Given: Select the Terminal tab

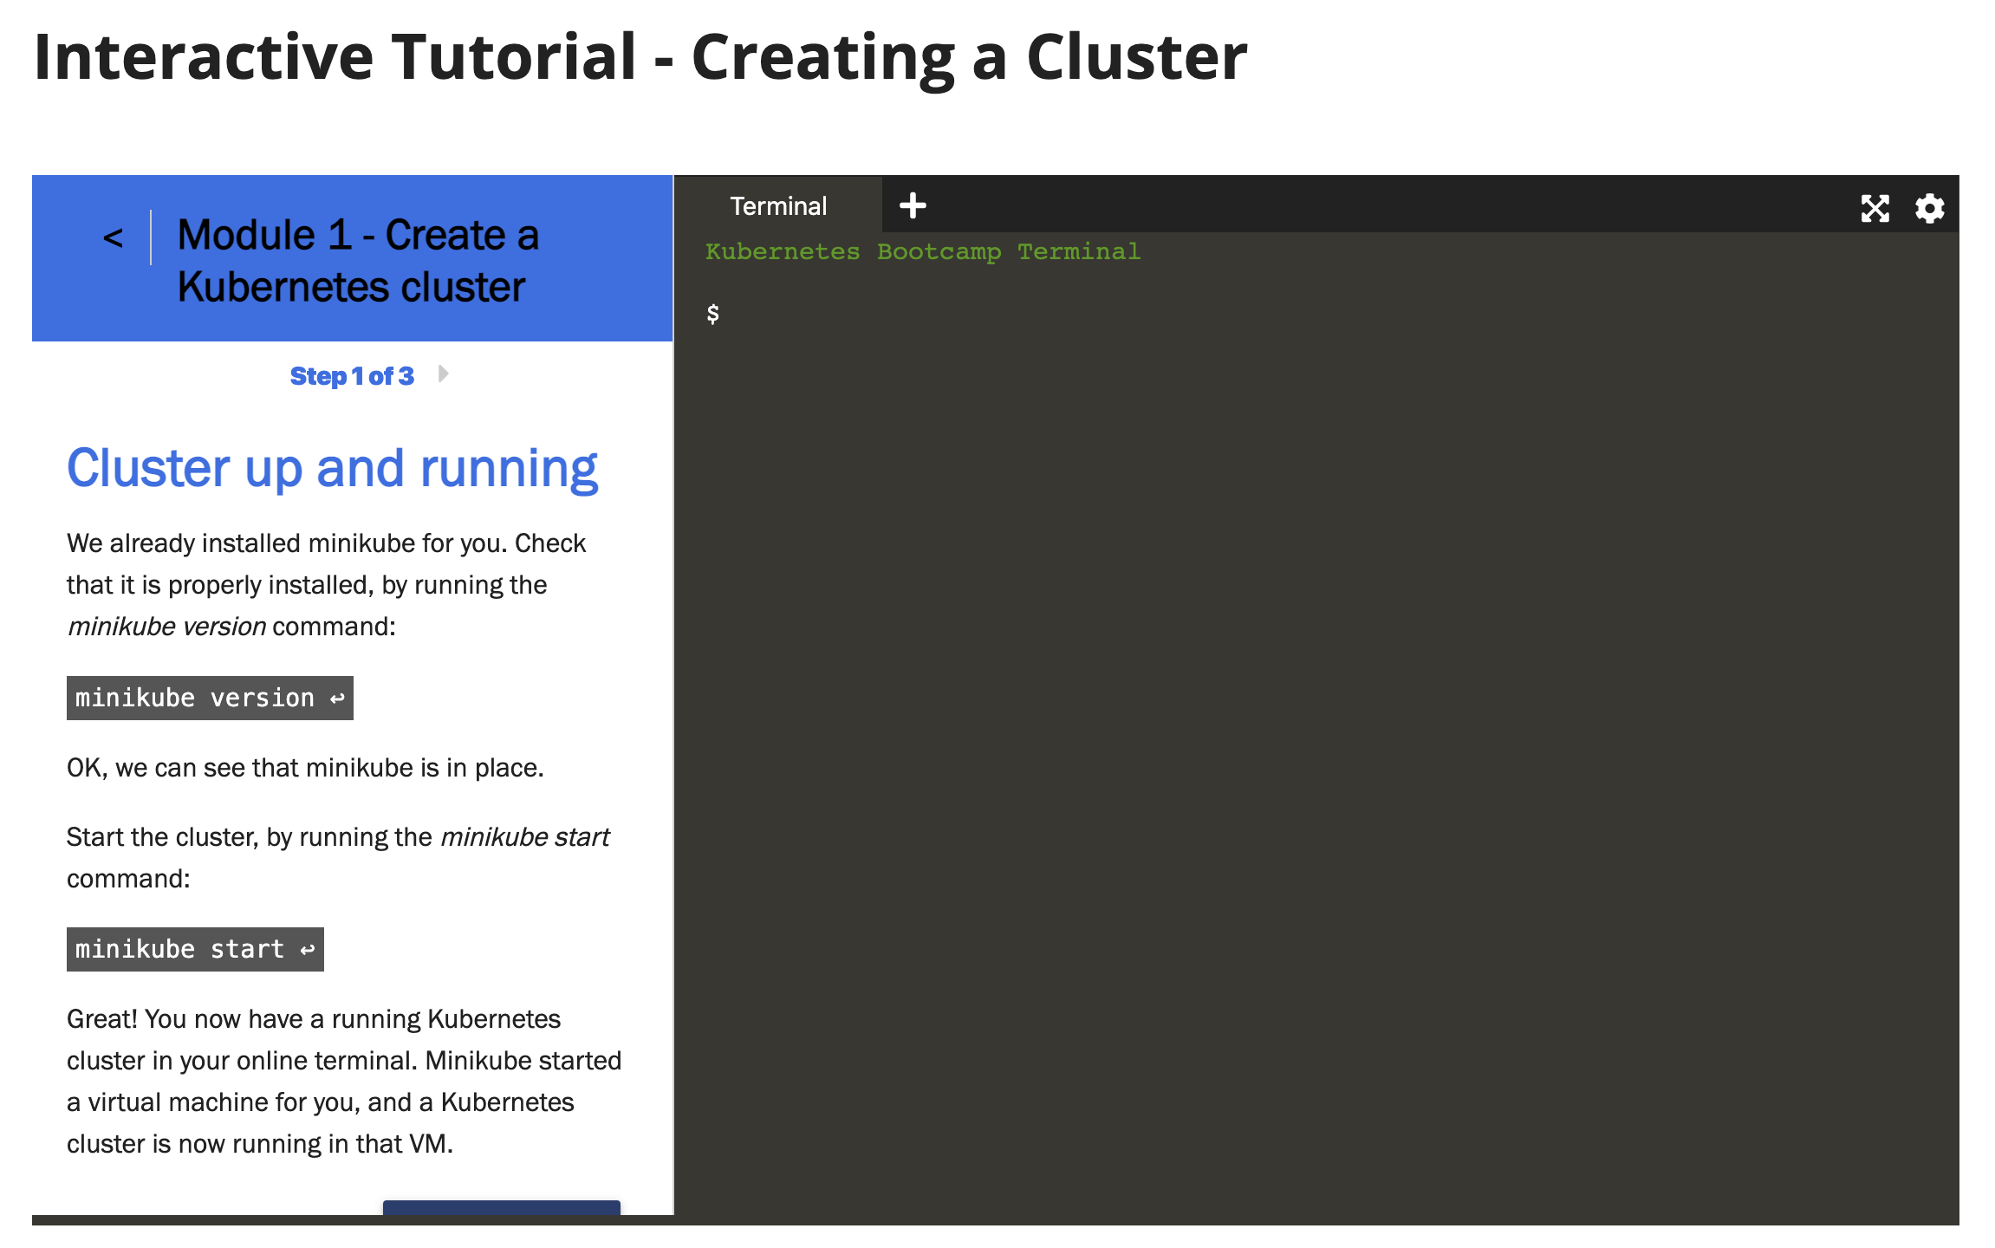Looking at the screenshot, I should [778, 205].
